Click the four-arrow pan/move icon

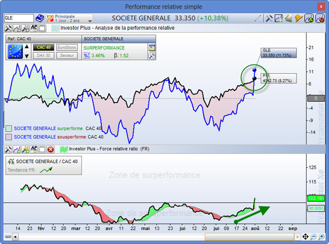(305, 237)
